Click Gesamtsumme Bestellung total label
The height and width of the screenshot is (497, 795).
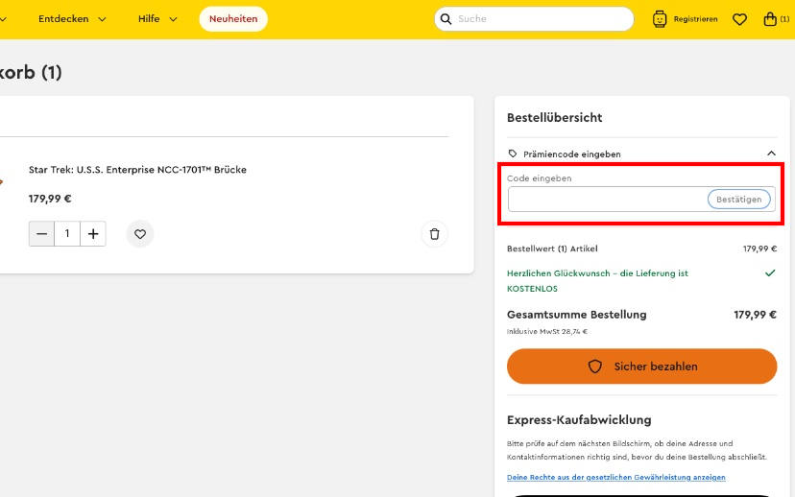click(576, 315)
